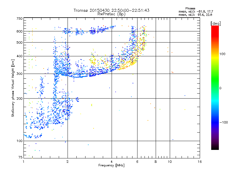Viewport: 235px width, 176px height.
Task: Click the x-axis '10' tick label
Action: pos(170,162)
